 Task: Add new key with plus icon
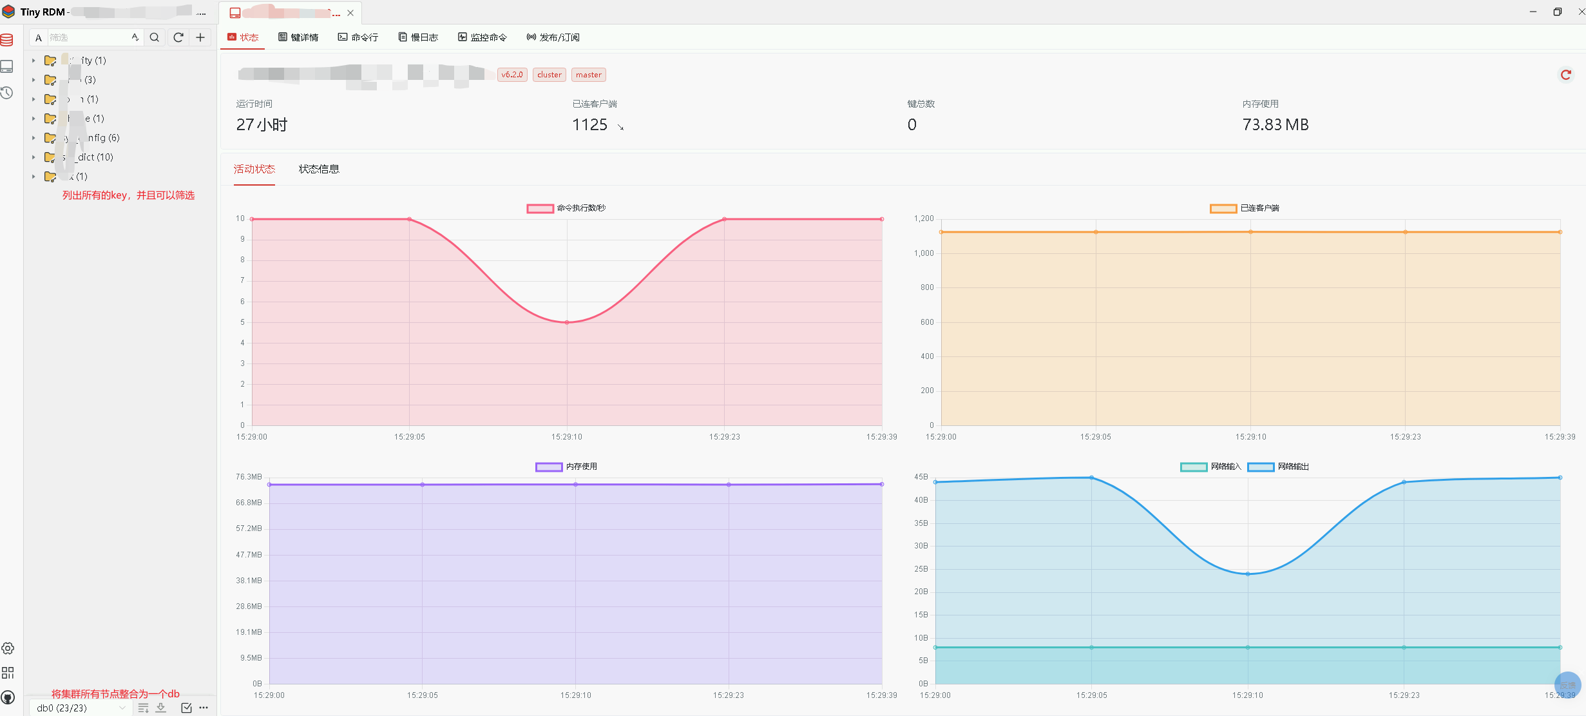click(200, 37)
